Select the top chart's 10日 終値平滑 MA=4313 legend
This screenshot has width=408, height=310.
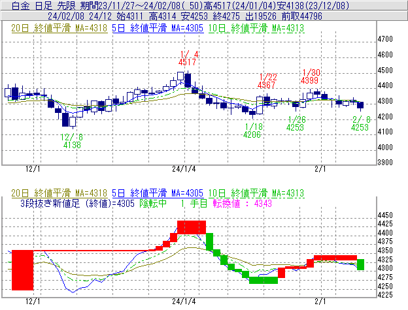click(x=256, y=28)
